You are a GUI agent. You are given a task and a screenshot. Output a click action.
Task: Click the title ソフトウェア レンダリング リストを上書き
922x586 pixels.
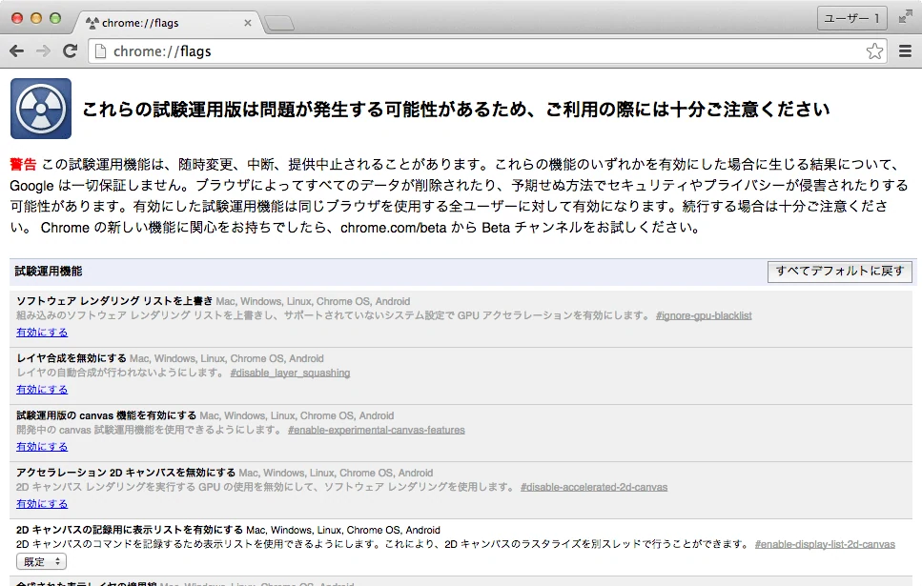(114, 301)
